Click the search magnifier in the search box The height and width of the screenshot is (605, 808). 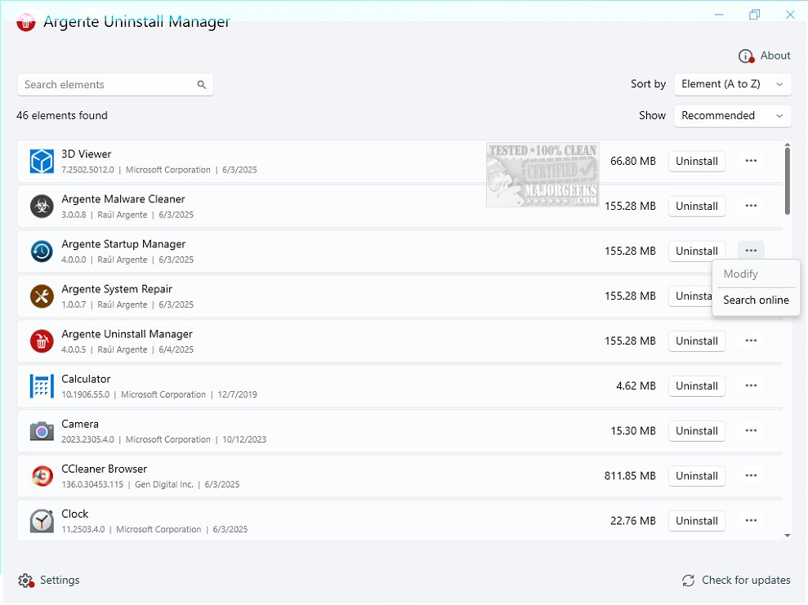tap(201, 84)
